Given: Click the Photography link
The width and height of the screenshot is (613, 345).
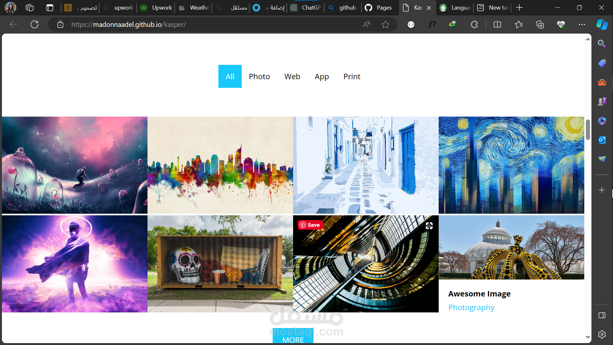Looking at the screenshot, I should (x=471, y=307).
